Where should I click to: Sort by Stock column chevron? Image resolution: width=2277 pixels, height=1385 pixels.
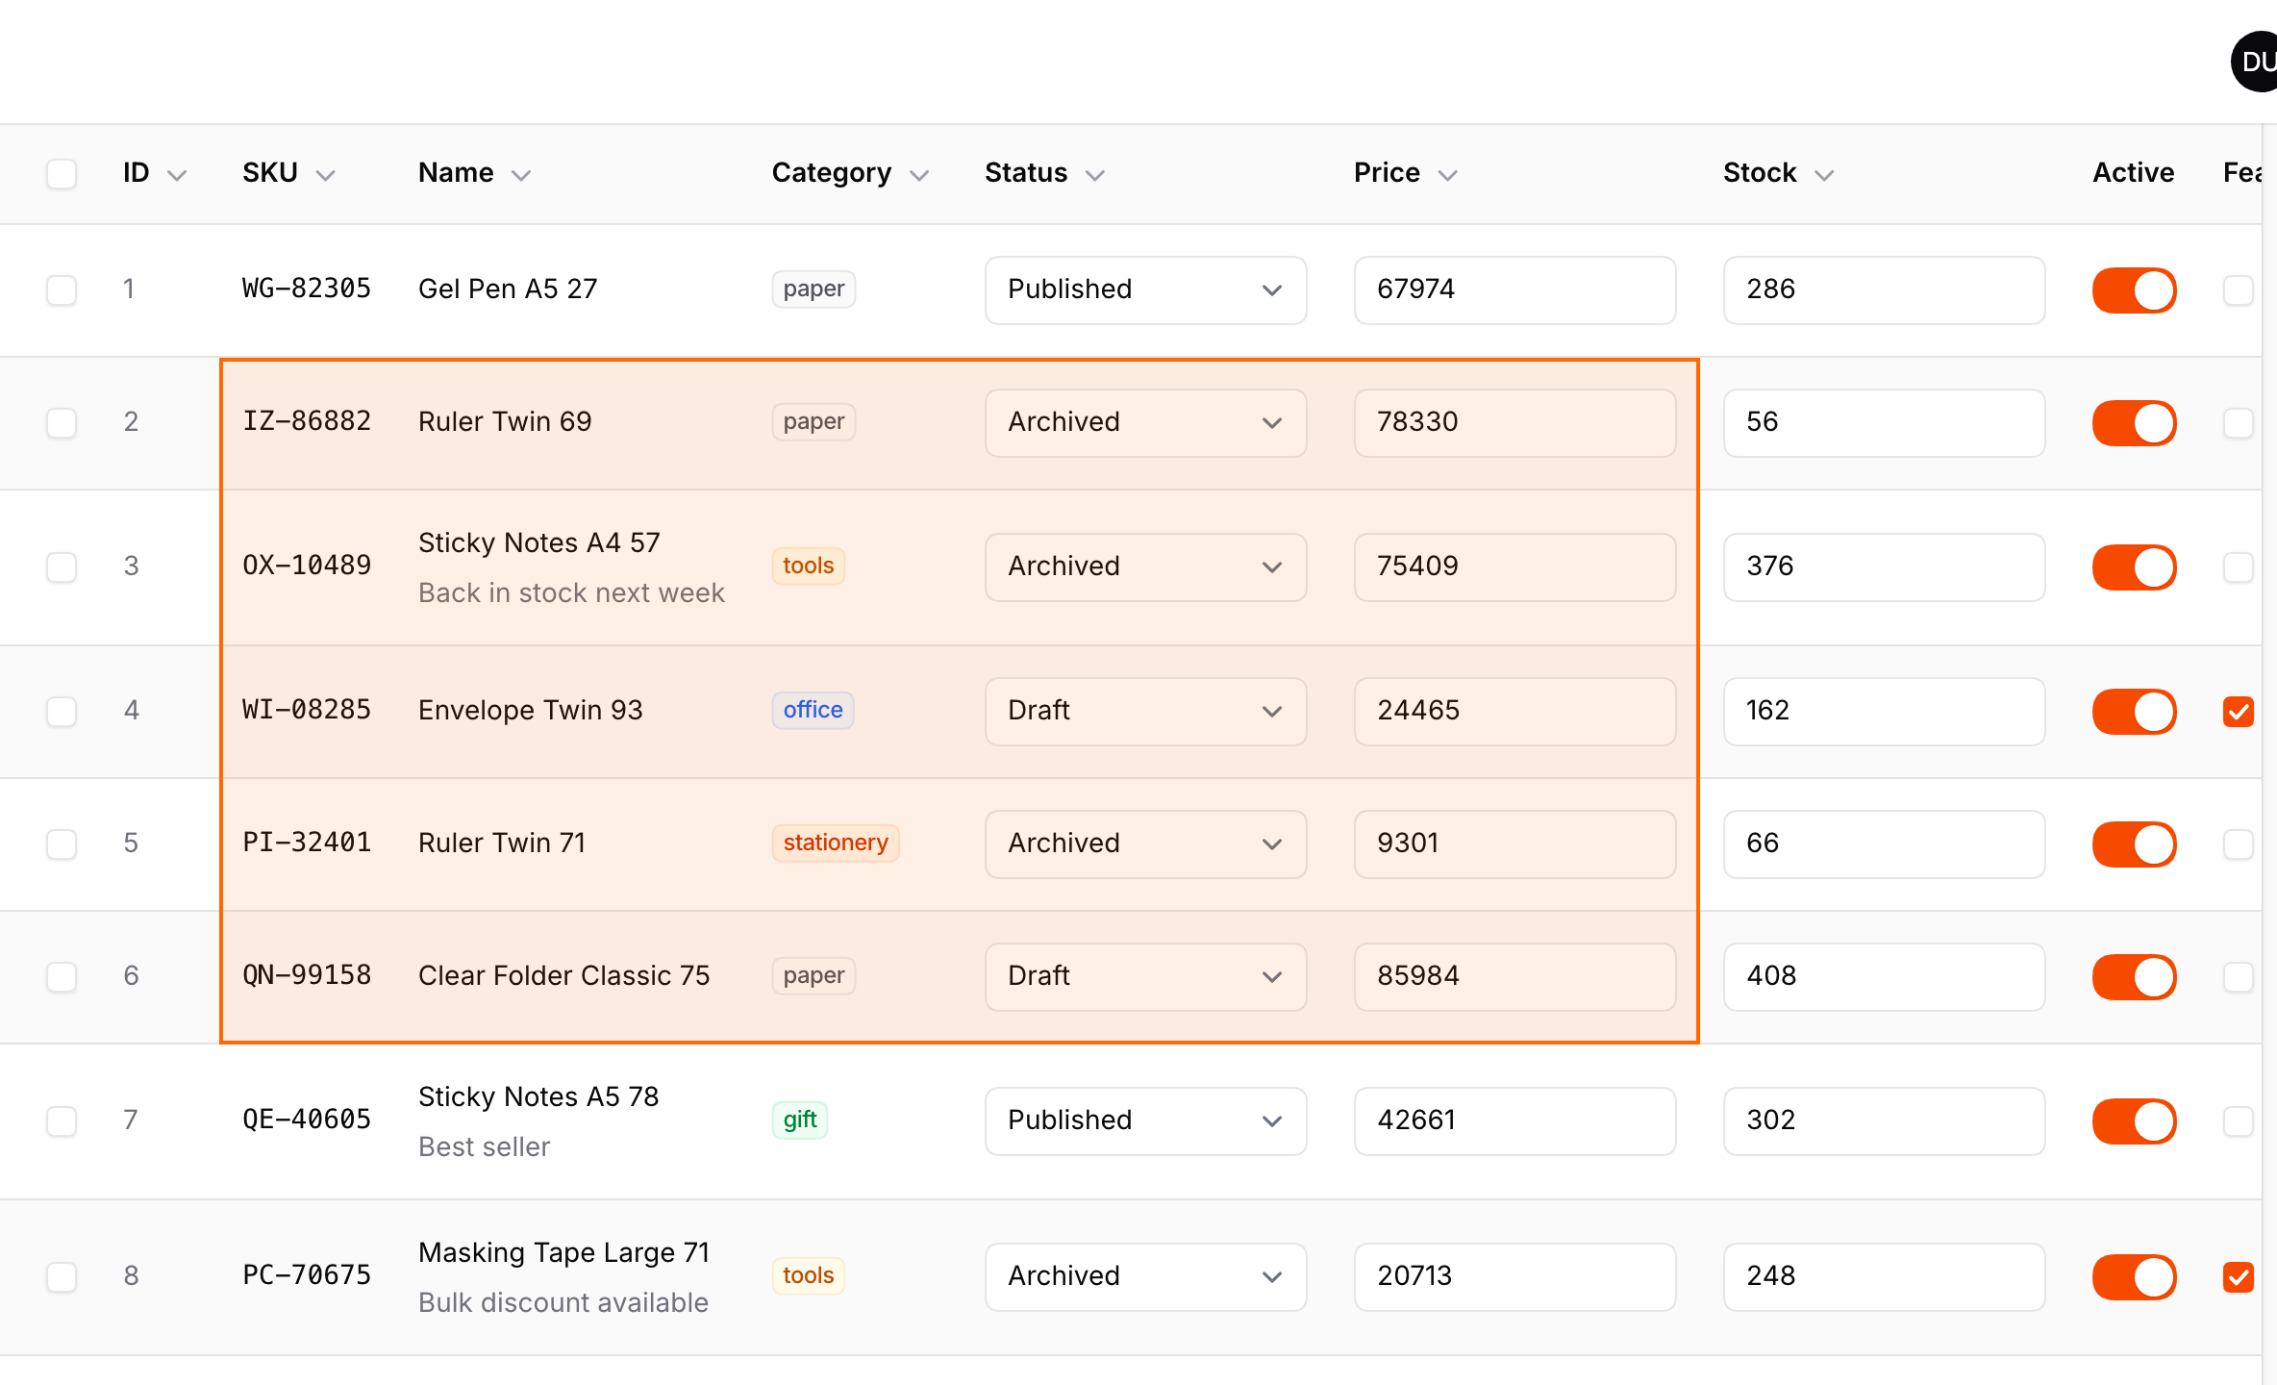click(1824, 175)
